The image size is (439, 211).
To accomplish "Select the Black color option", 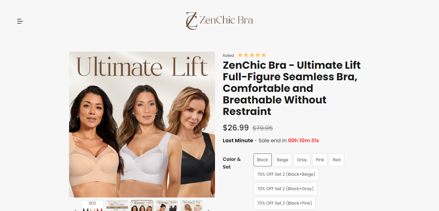I will click(263, 160).
